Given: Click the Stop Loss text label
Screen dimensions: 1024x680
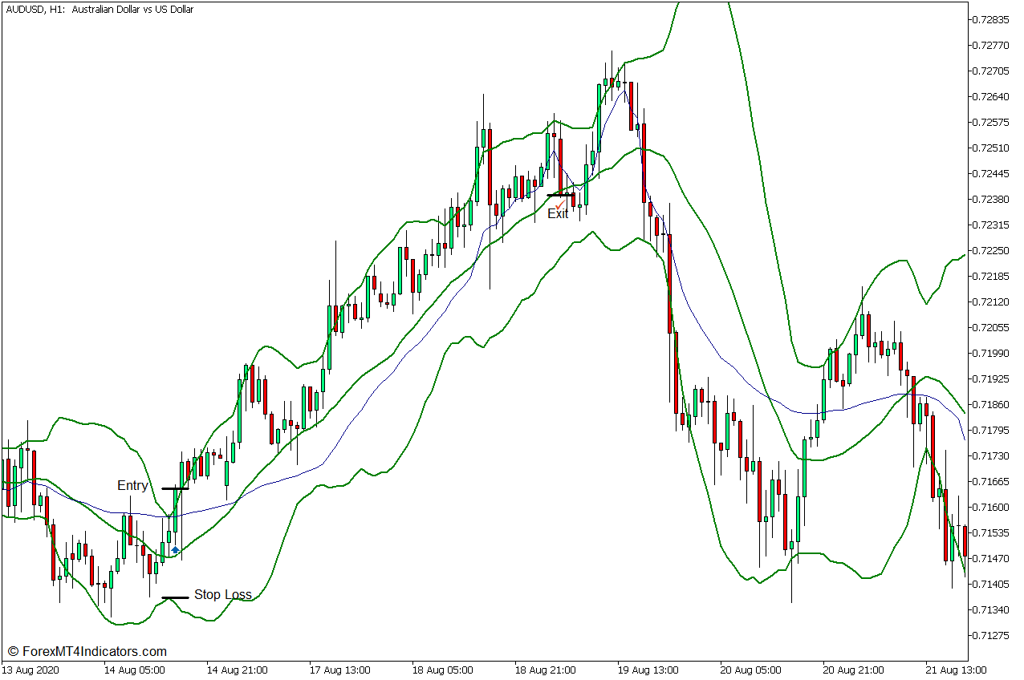Looking at the screenshot, I should pyautogui.click(x=224, y=595).
